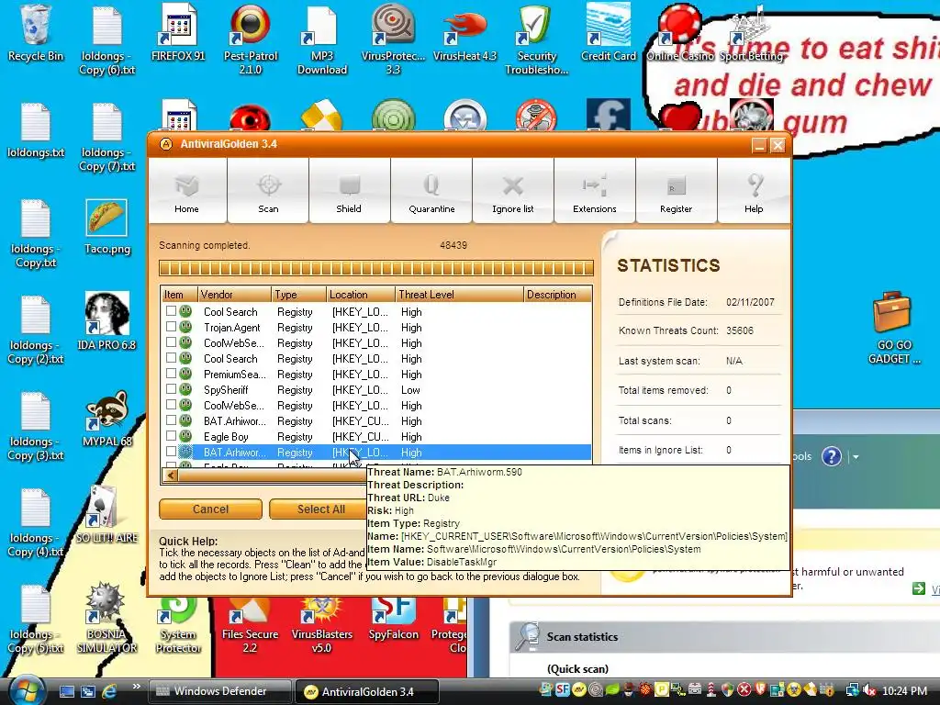Click the list's scroll-left arrow
The image size is (940, 705).
point(171,476)
